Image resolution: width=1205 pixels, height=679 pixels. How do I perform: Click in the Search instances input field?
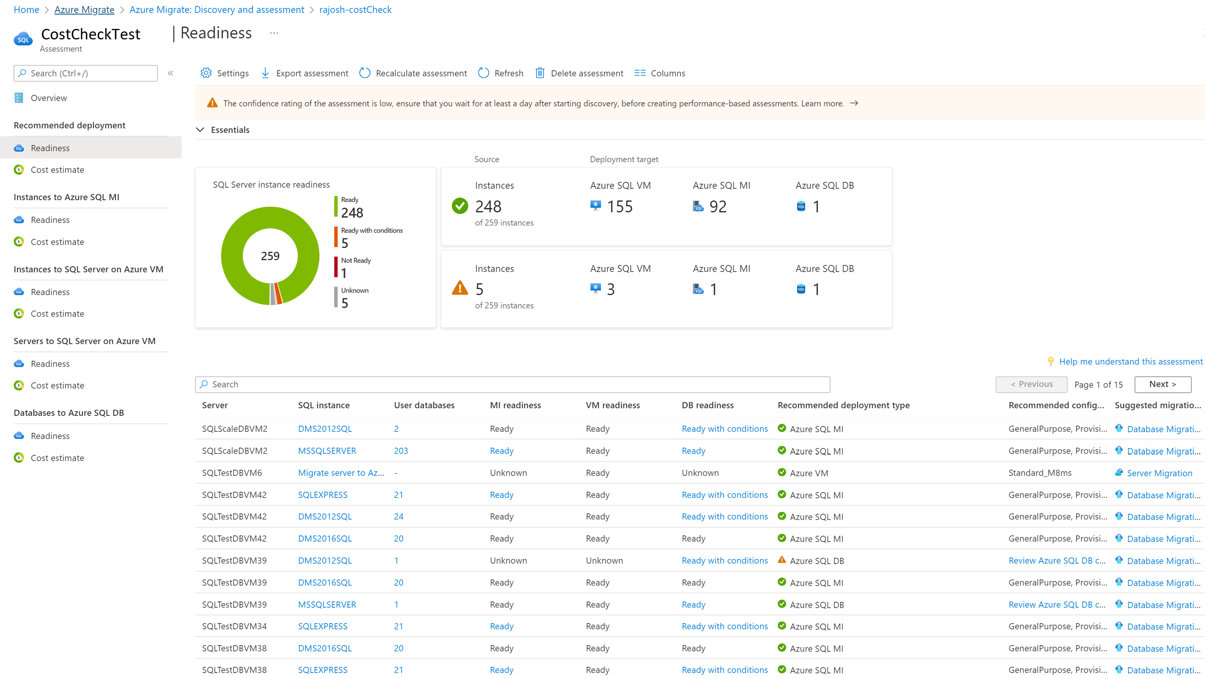[x=512, y=384]
